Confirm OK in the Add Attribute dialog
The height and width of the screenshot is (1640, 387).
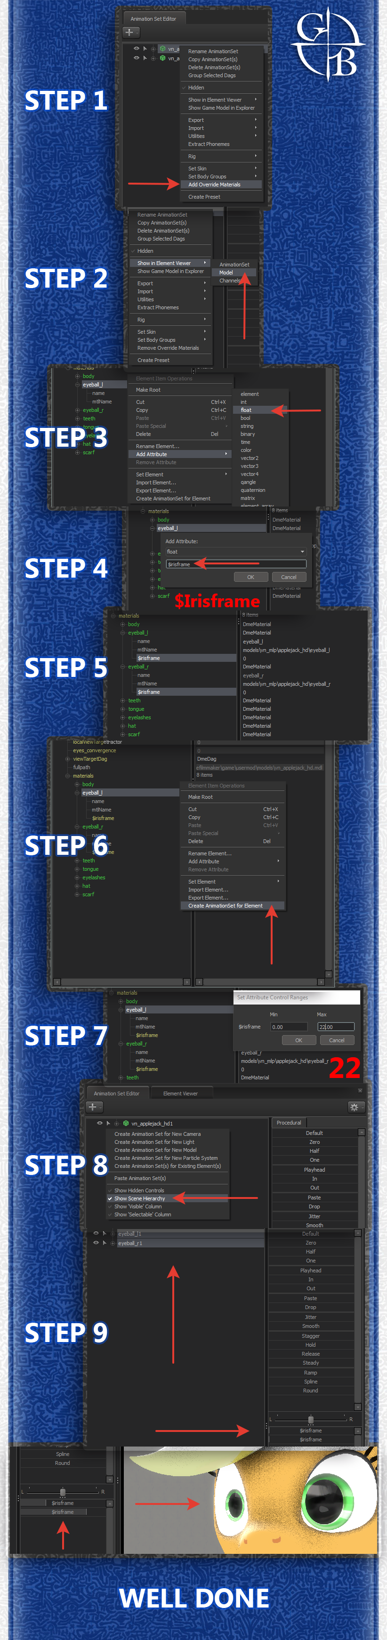tap(251, 577)
